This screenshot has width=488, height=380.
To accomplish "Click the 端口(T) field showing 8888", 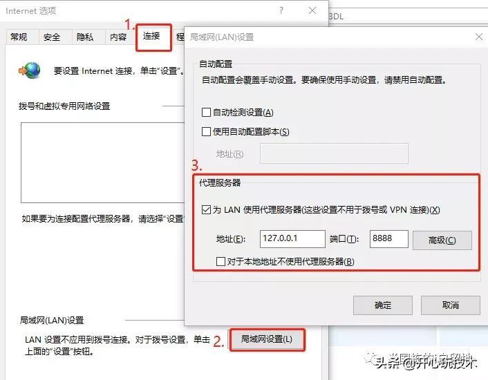I will [x=389, y=239].
